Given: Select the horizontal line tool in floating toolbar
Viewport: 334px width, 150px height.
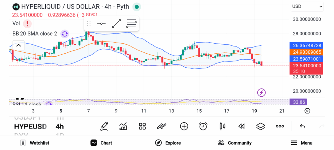Looking at the screenshot, I should [101, 23].
